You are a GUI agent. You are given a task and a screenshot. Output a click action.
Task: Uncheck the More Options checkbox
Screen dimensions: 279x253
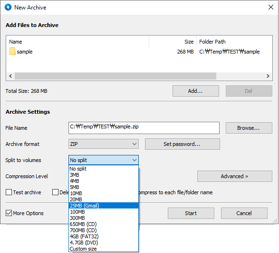tap(9, 213)
